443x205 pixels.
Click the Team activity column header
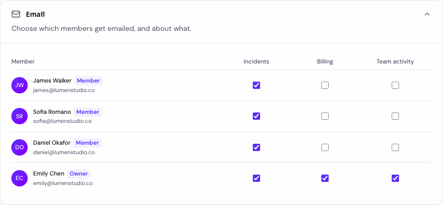(x=395, y=62)
